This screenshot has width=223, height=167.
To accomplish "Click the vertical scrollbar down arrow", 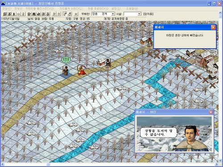I will pyautogui.click(x=220, y=160).
